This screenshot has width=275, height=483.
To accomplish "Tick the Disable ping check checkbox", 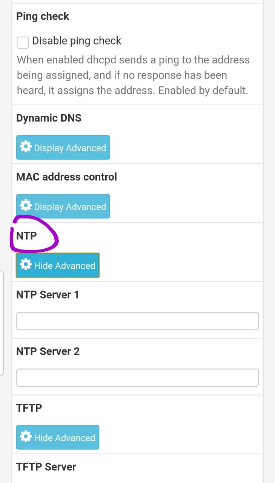I will (x=23, y=42).
